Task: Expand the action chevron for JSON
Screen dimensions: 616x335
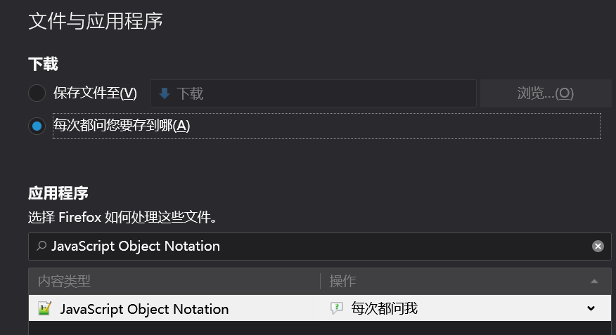Action: pyautogui.click(x=591, y=308)
